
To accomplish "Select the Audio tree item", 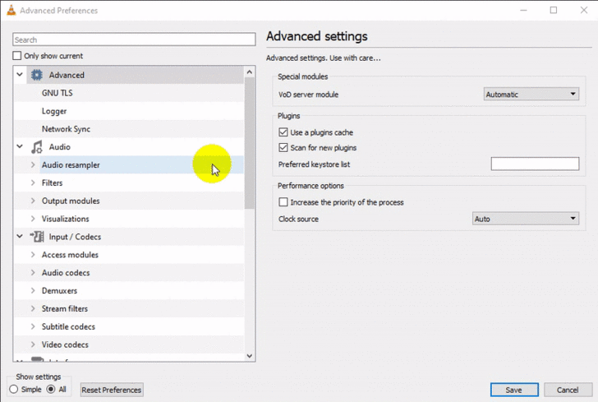I will coord(59,147).
